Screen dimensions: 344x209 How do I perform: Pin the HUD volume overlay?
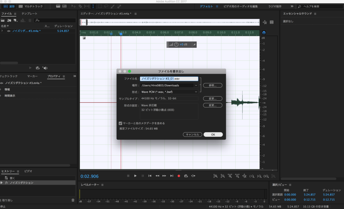[194, 45]
